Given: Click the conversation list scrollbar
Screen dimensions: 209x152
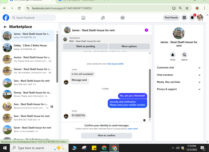Looking at the screenshot, I should (x=57, y=58).
